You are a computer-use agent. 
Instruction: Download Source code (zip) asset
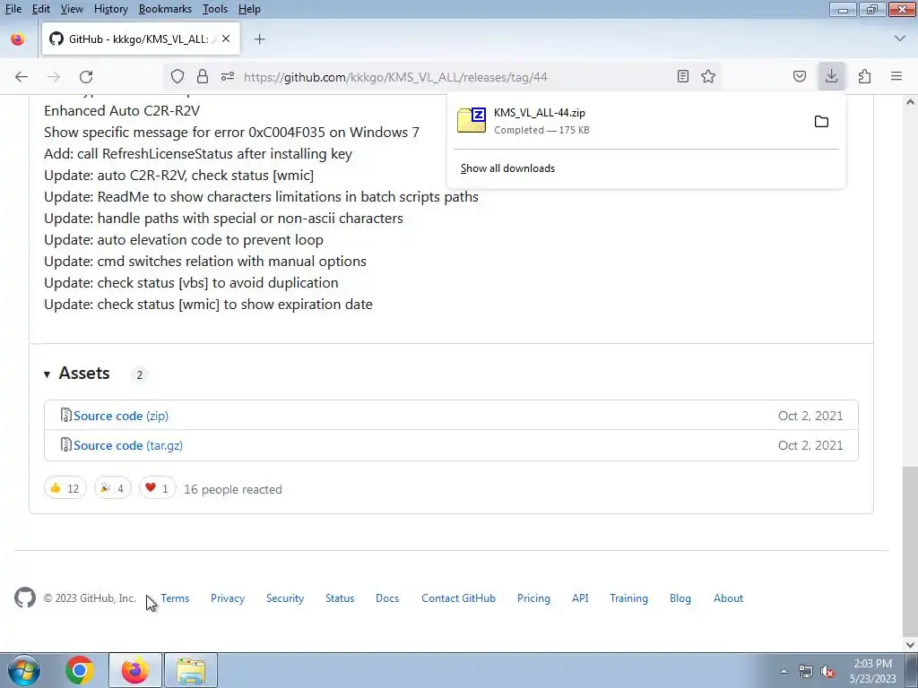121,416
